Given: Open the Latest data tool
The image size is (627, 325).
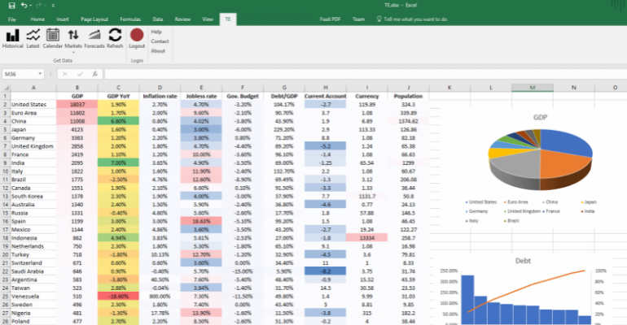Looking at the screenshot, I should (33, 39).
